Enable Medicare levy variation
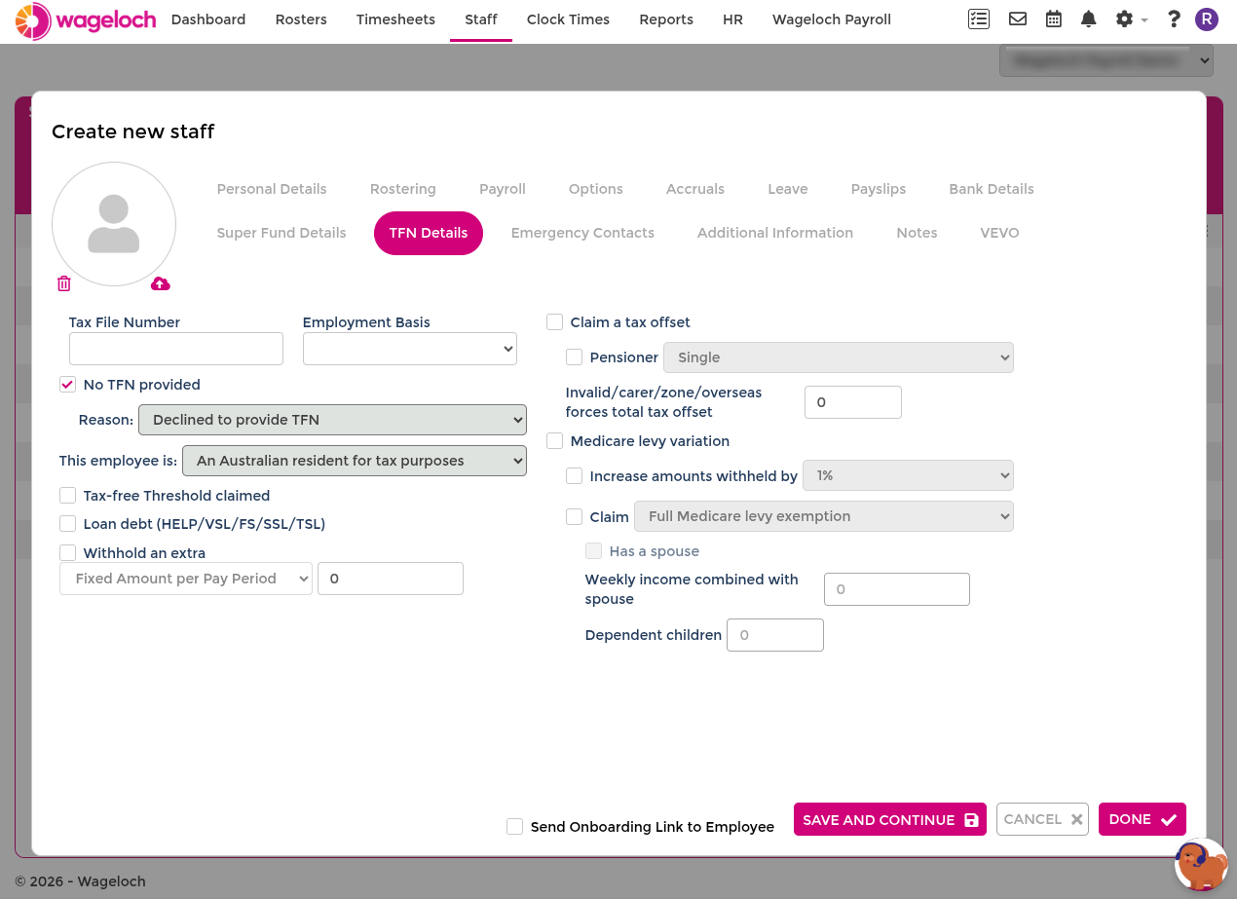 554,441
